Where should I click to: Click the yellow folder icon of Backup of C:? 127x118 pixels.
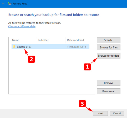pyautogui.click(x=14, y=46)
